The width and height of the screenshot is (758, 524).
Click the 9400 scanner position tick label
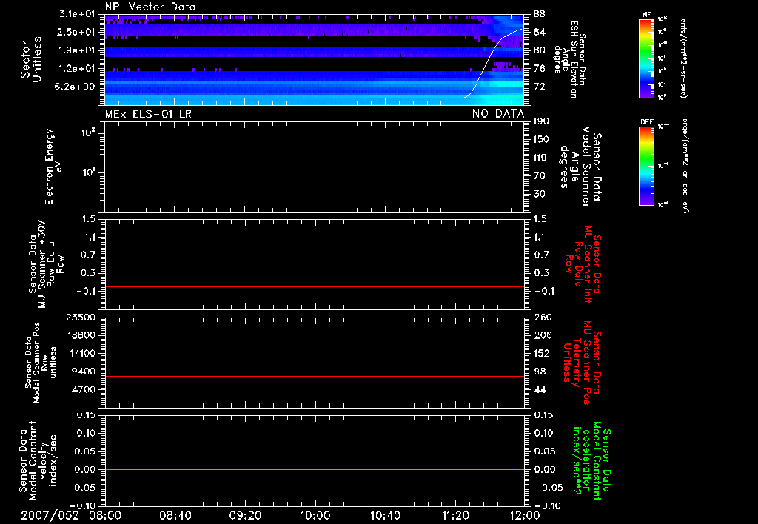(84, 372)
